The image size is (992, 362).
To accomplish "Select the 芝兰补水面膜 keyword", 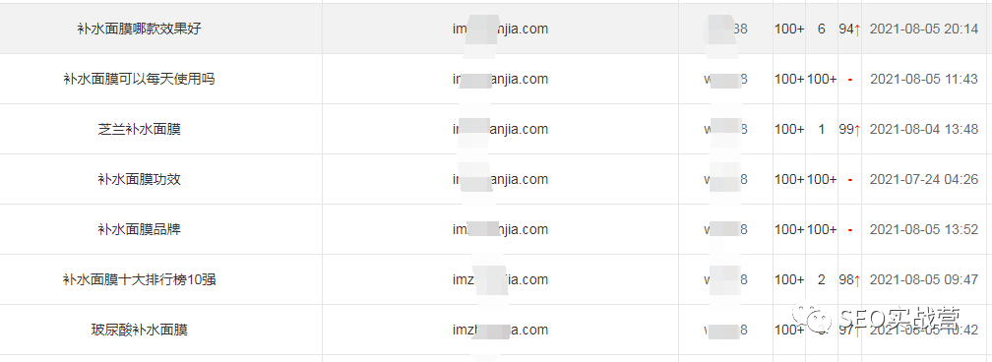I will click(139, 129).
